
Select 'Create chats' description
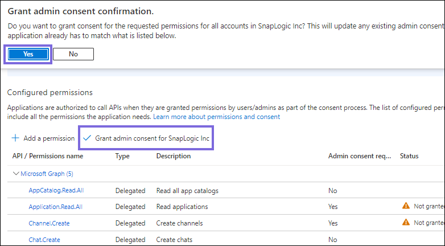(x=174, y=240)
